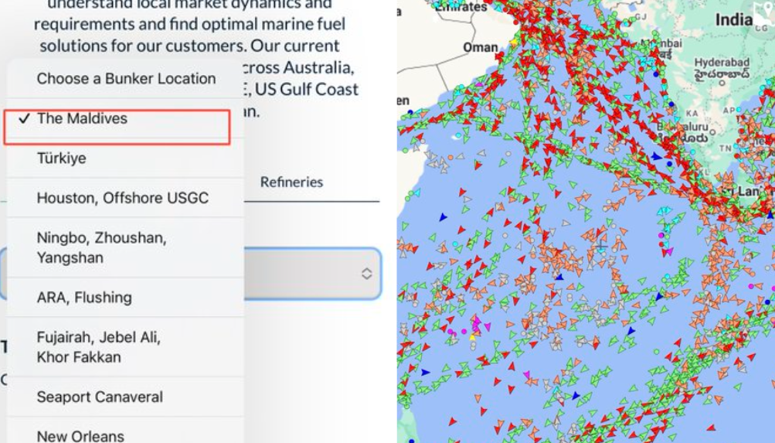Switch to the Refineries tab
Screen dimensions: 775x443
[x=291, y=182]
